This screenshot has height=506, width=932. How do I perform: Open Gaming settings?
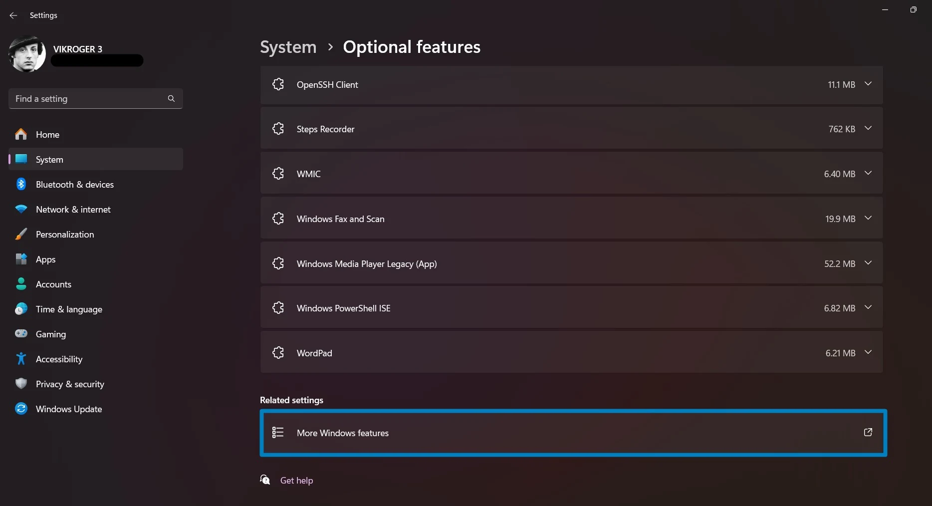(96, 334)
